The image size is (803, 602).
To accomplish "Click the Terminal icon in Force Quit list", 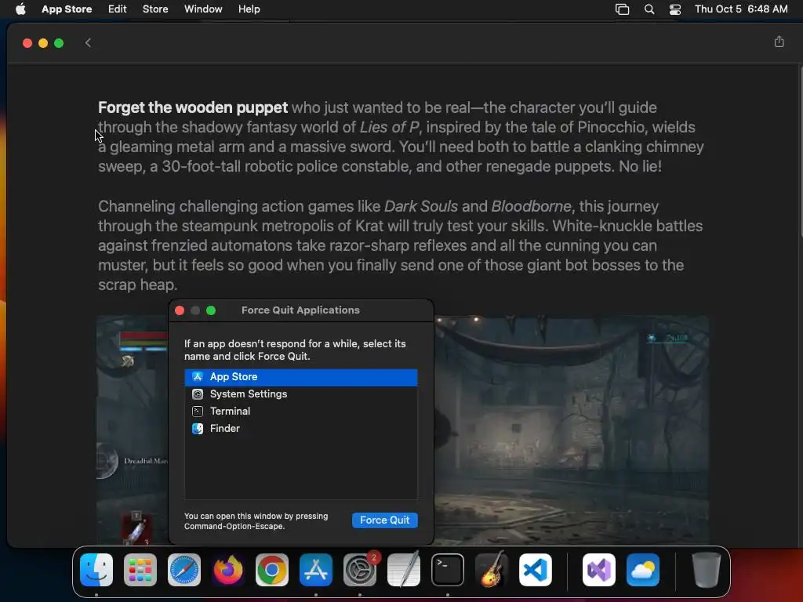I will click(x=198, y=411).
